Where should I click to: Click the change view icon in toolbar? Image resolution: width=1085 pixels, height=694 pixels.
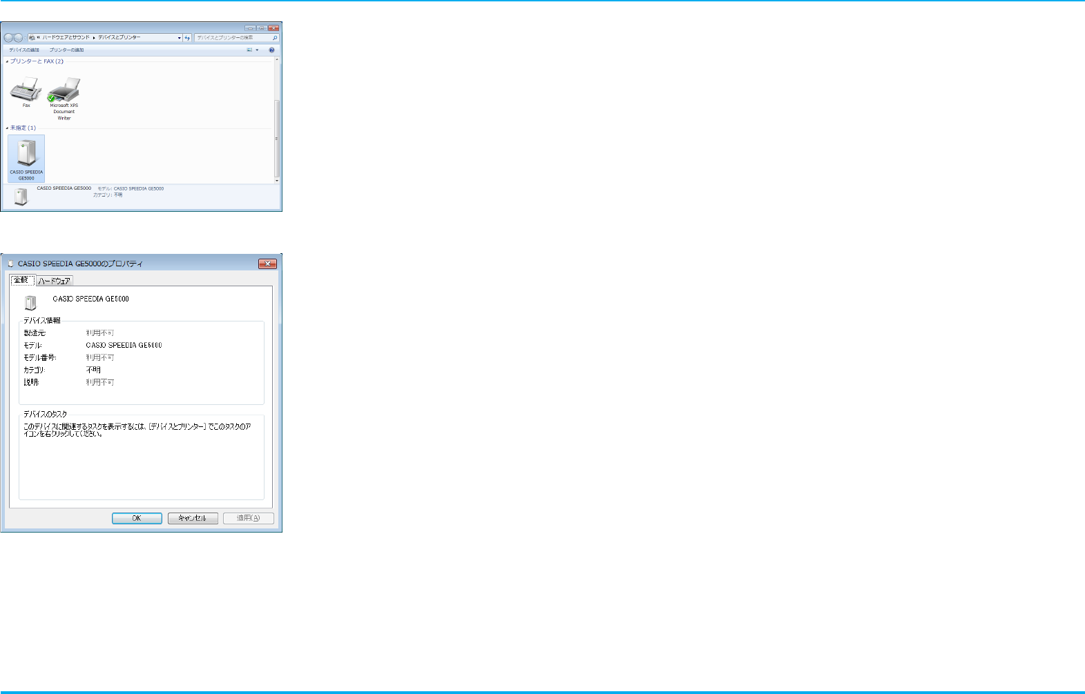(249, 50)
